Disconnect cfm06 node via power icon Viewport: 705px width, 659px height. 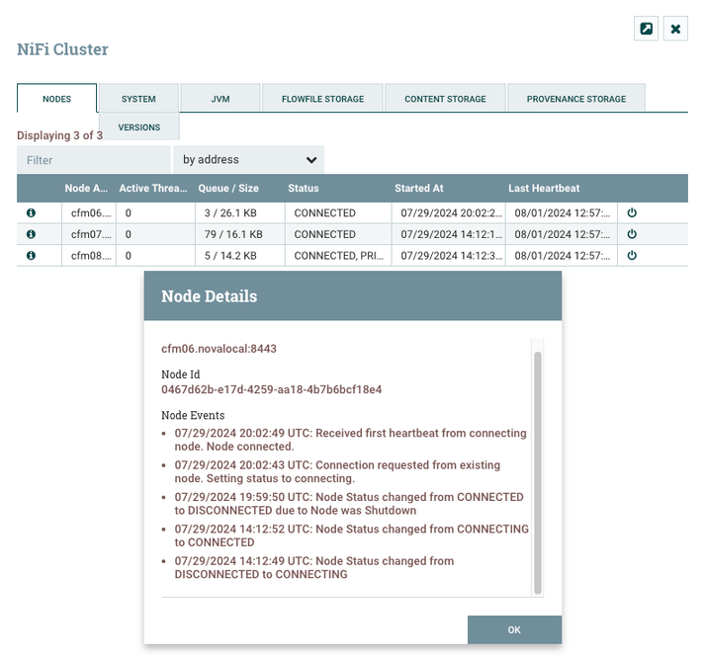click(x=632, y=213)
